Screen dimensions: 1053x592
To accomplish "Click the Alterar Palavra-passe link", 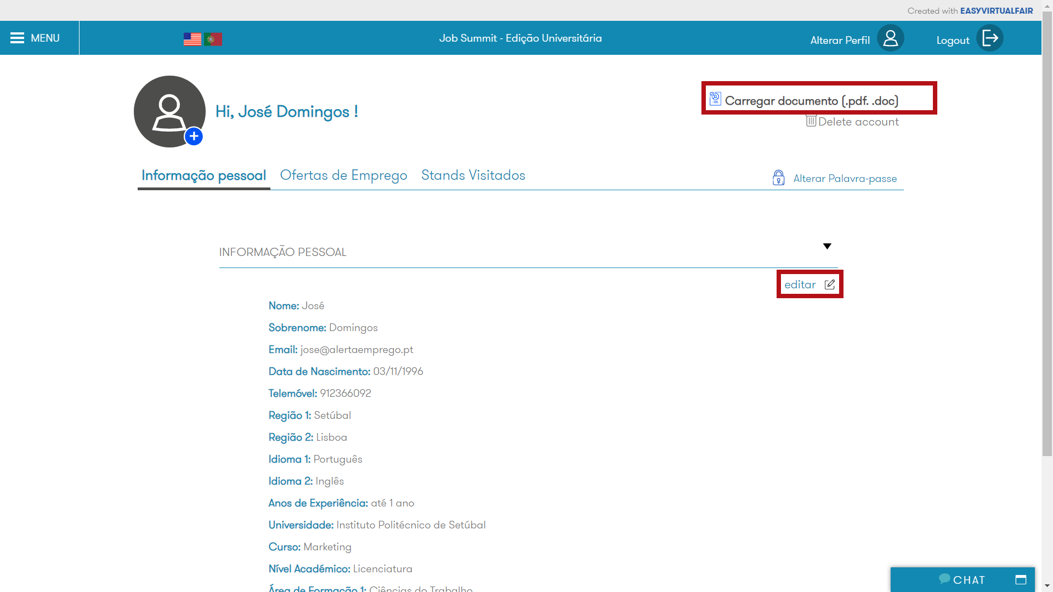I will tap(845, 179).
